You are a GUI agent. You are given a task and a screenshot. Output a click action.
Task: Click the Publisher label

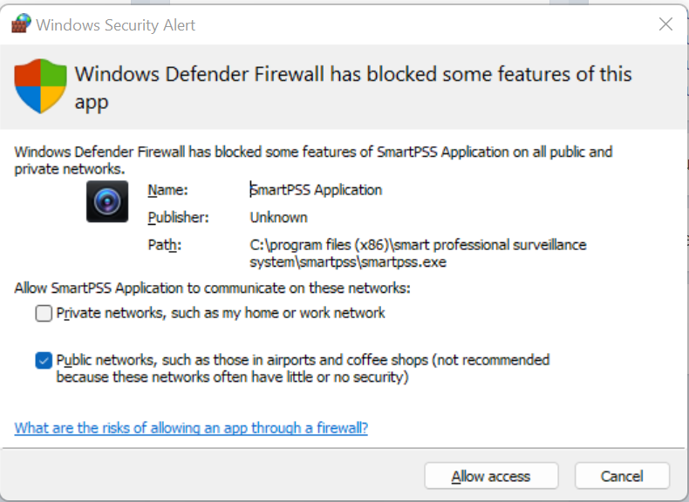(179, 218)
